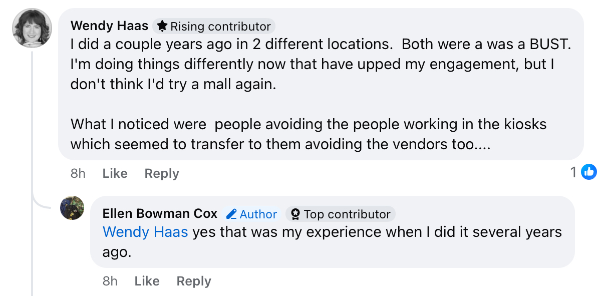The image size is (605, 296).
Task: View the reaction count showing 1
Action: [x=573, y=172]
